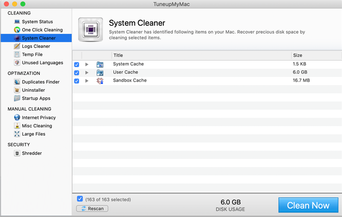Click the 163 of 163 selected text
Image resolution: width=342 pixels, height=217 pixels.
click(108, 200)
